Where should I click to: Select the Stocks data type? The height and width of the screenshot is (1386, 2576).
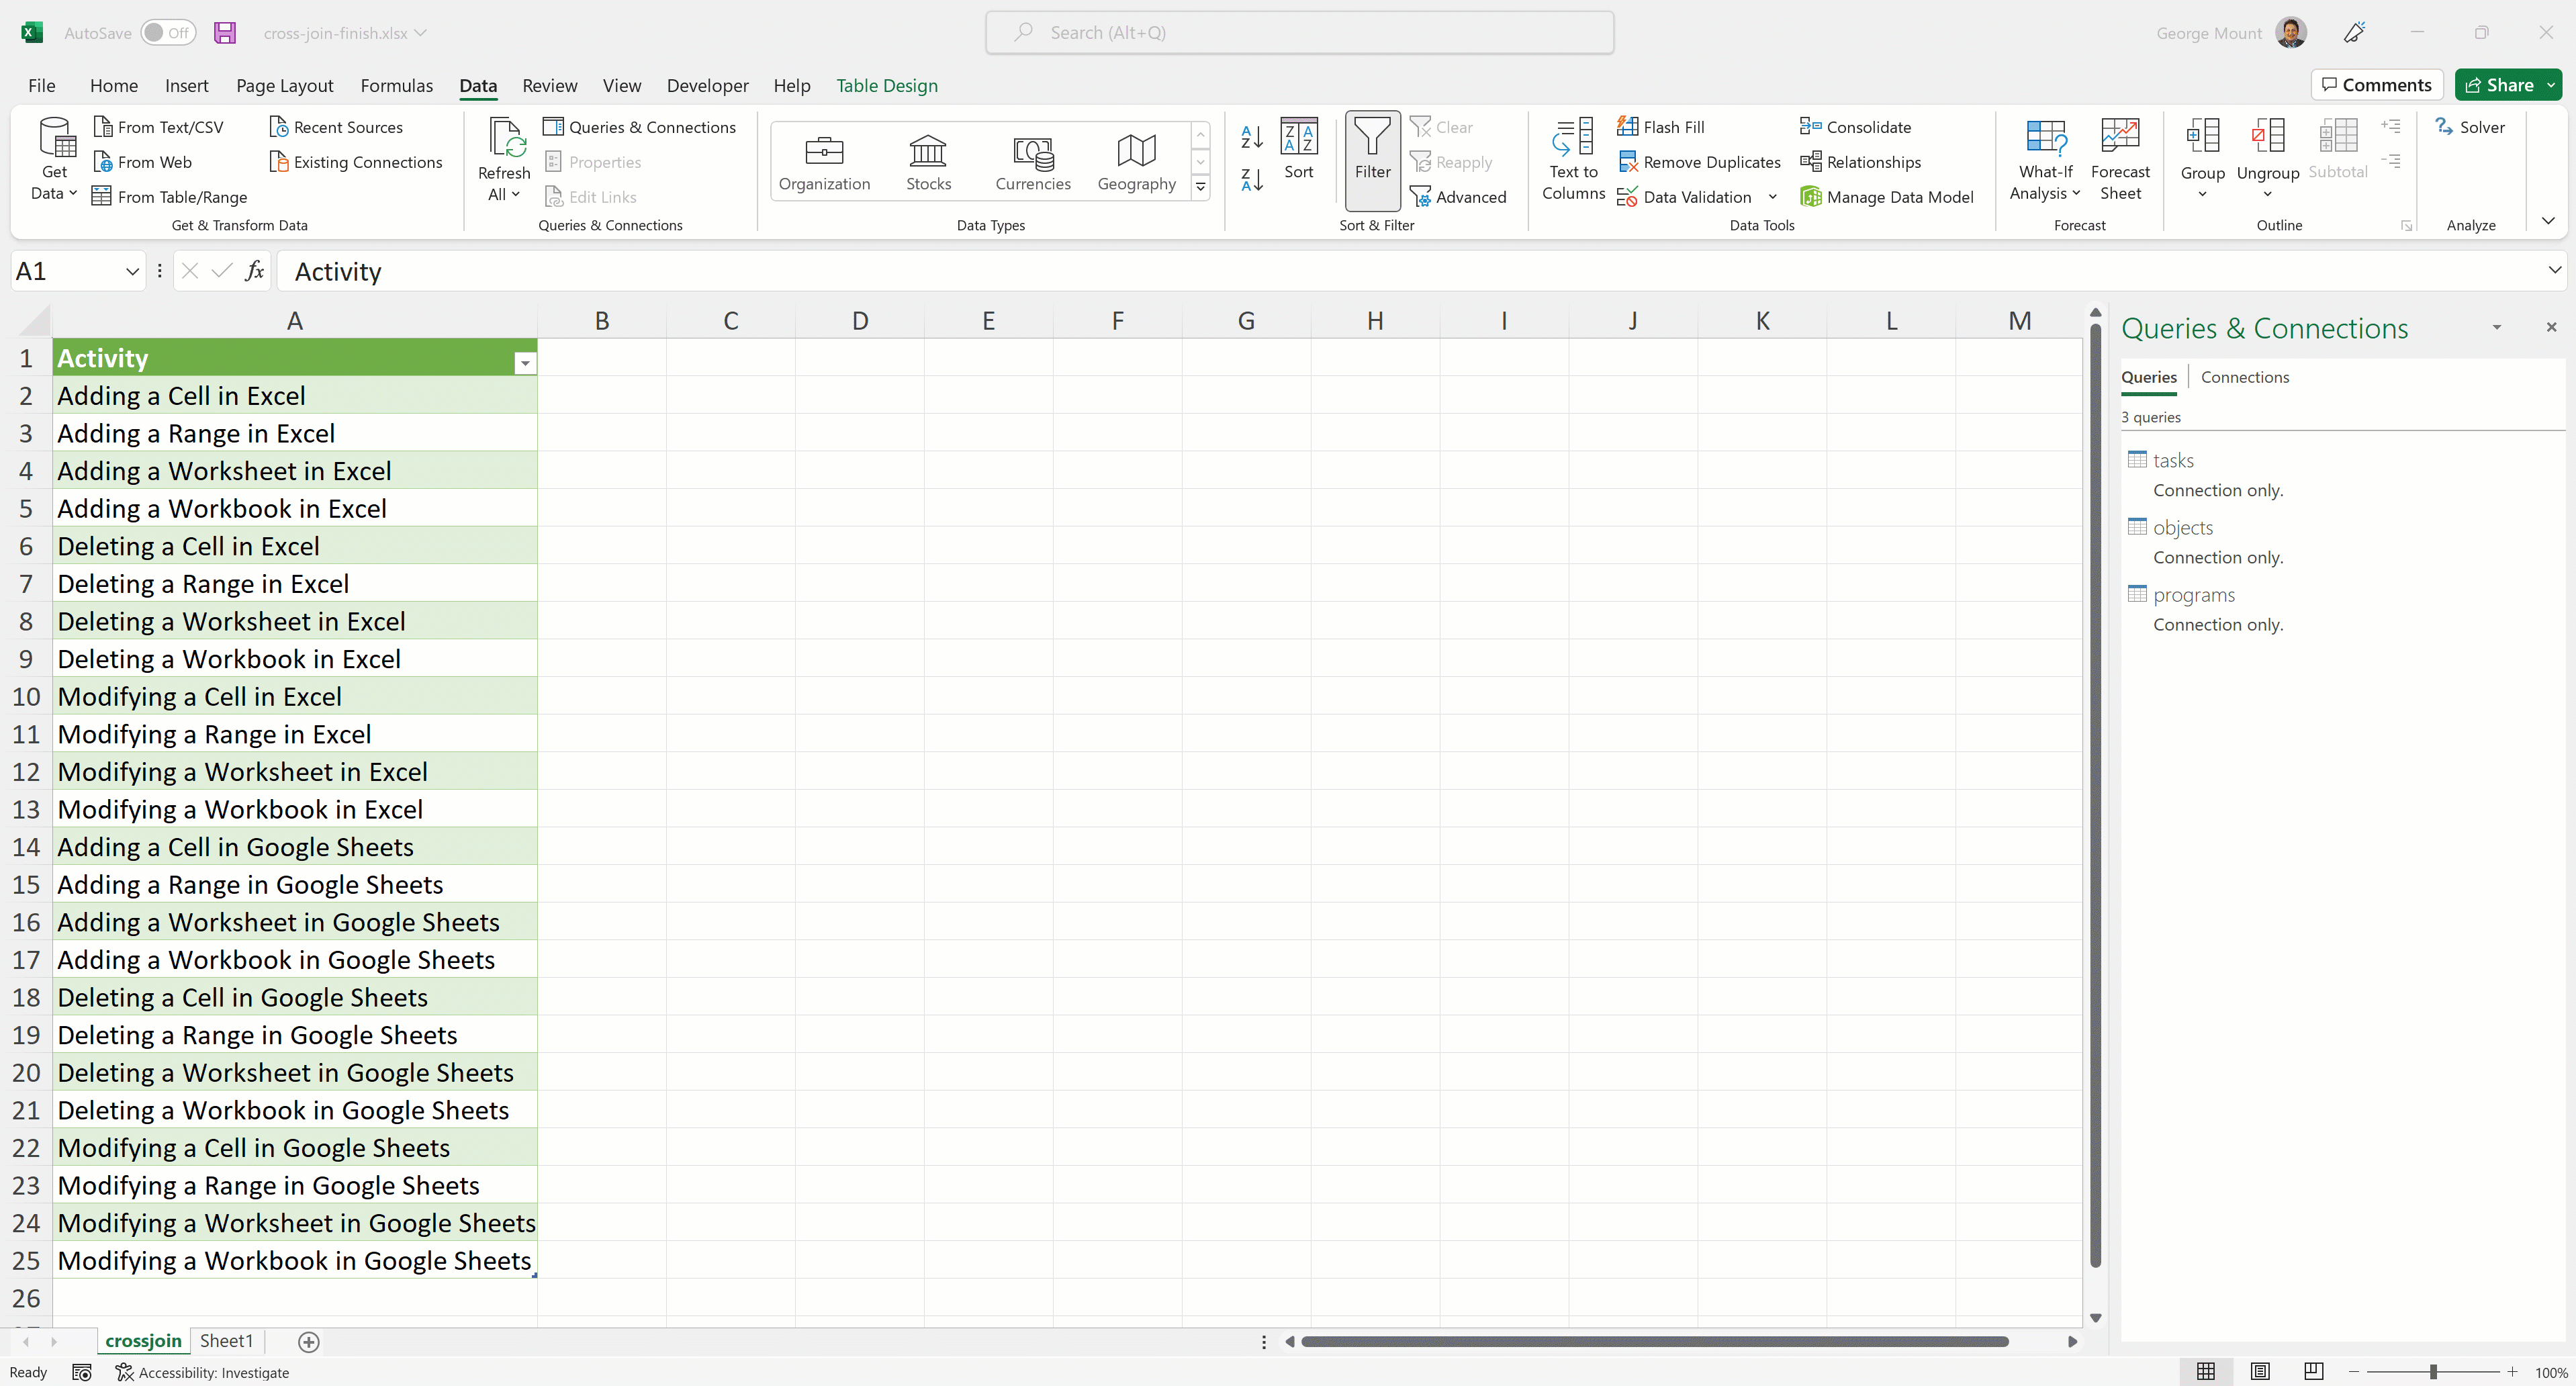point(927,162)
